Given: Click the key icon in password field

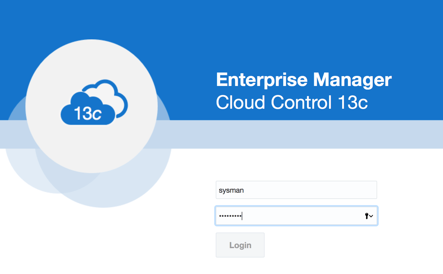Looking at the screenshot, I should pos(367,216).
